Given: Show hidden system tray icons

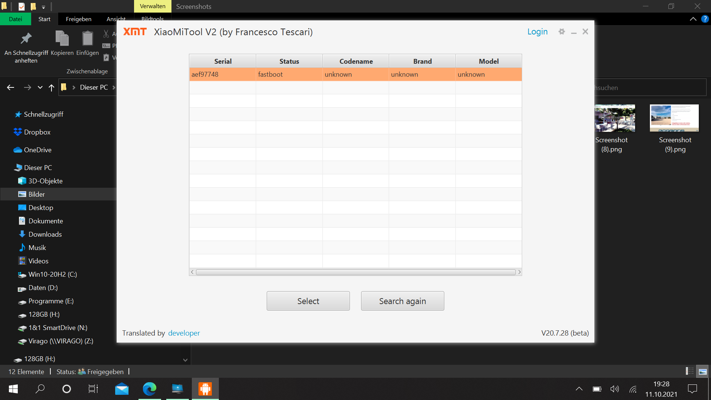Looking at the screenshot, I should coord(579,389).
